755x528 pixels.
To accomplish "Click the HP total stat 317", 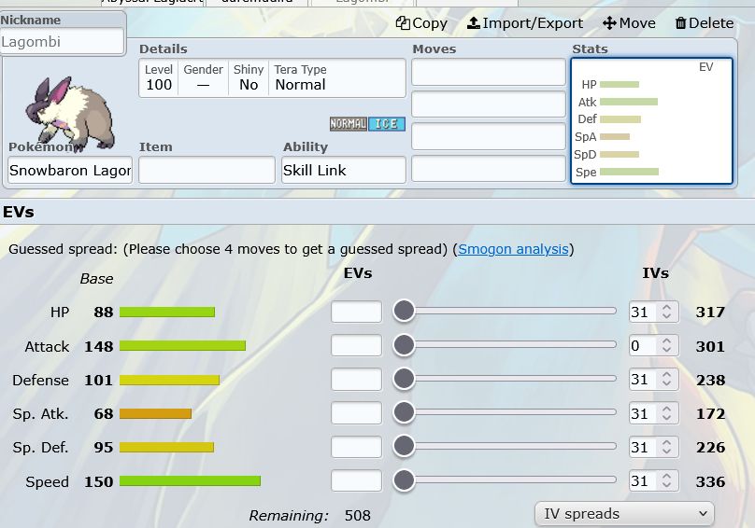I will click(710, 313).
